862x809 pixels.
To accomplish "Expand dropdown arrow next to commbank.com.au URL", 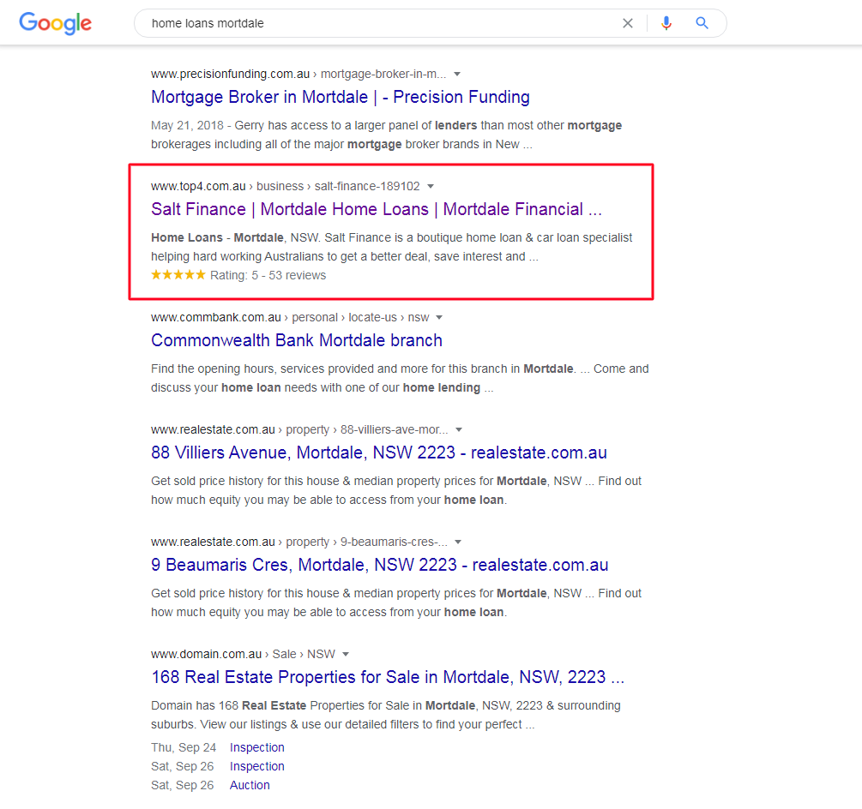I will point(440,317).
